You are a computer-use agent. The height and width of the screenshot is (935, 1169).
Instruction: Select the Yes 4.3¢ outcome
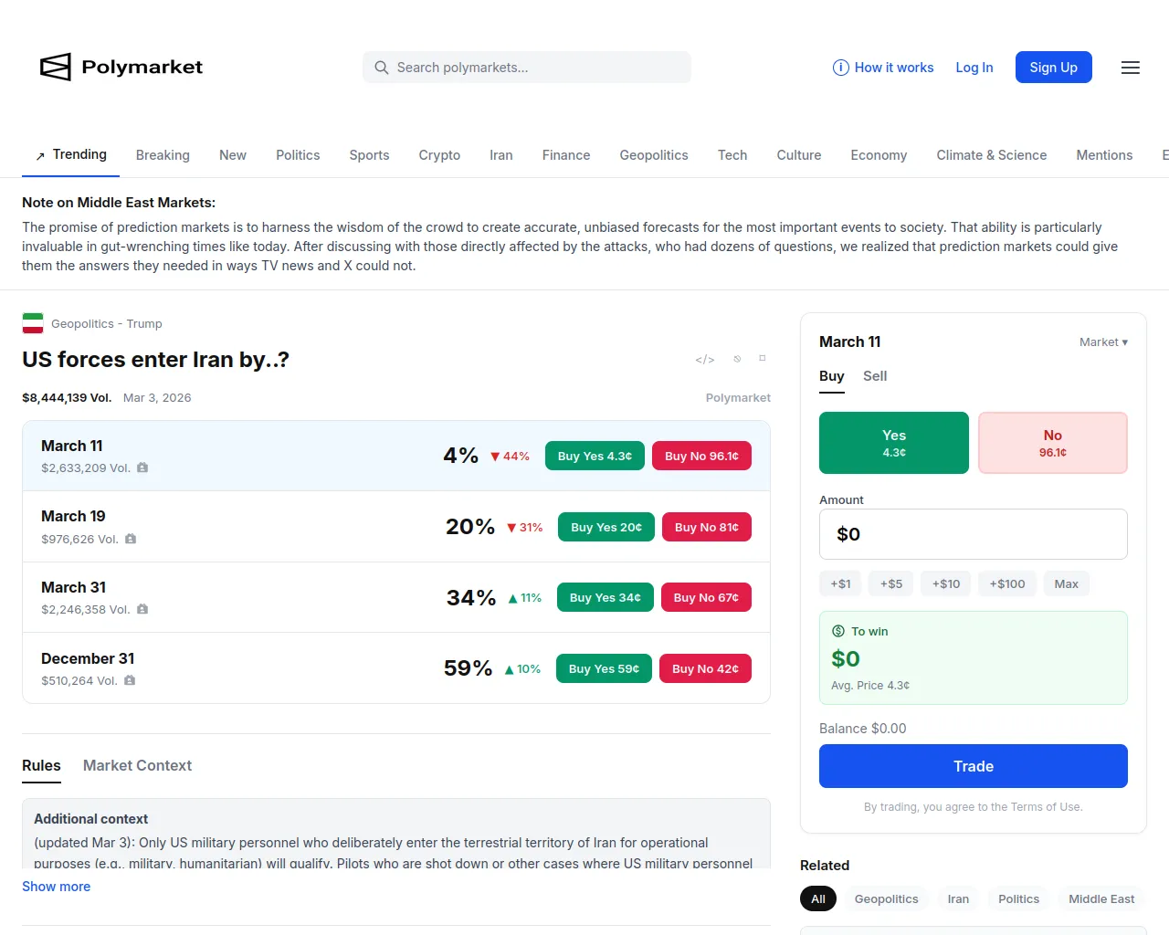(x=893, y=443)
